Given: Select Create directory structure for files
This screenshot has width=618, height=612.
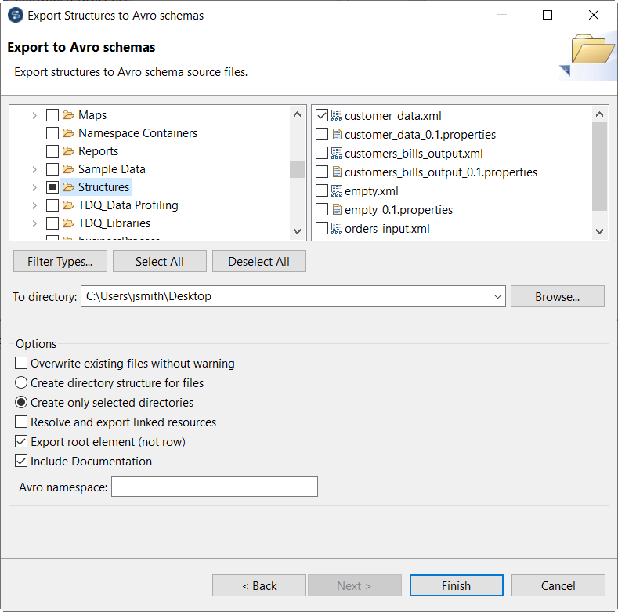Looking at the screenshot, I should click(21, 382).
